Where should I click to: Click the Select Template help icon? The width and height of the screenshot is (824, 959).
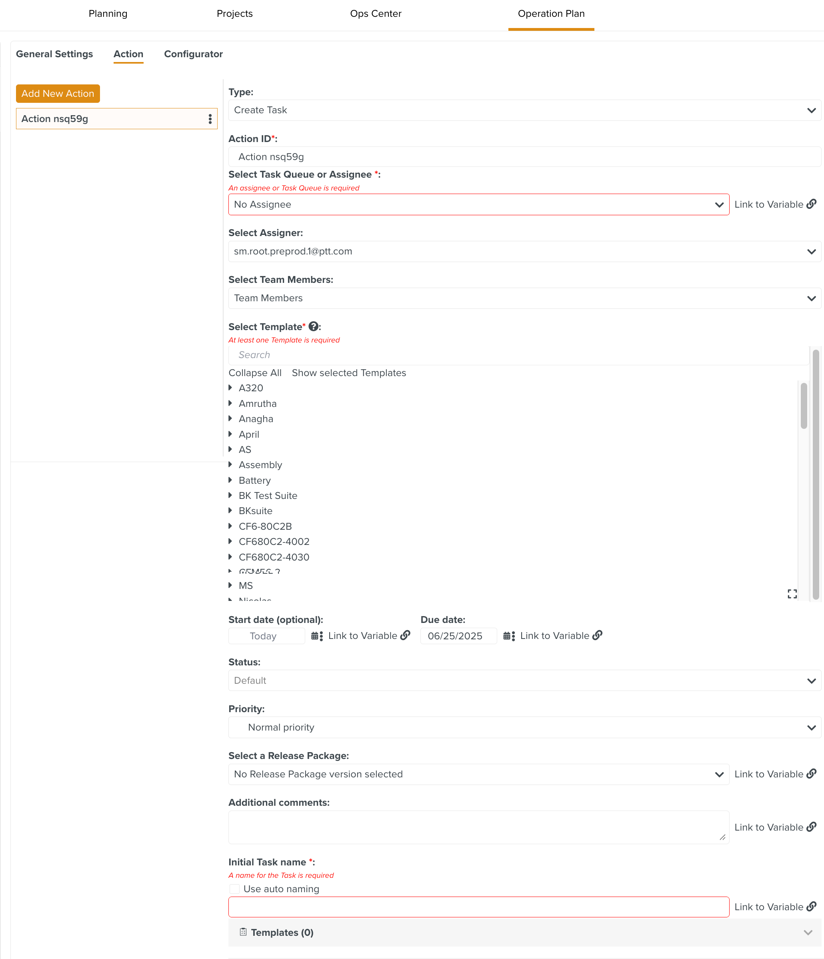313,327
